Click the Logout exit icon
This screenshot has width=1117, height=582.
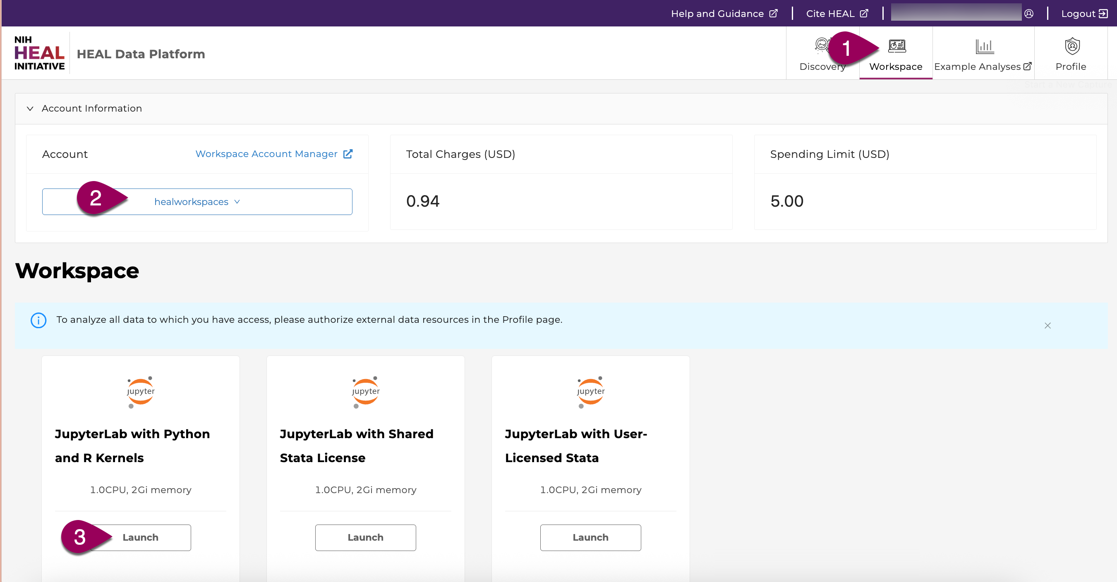(1103, 14)
